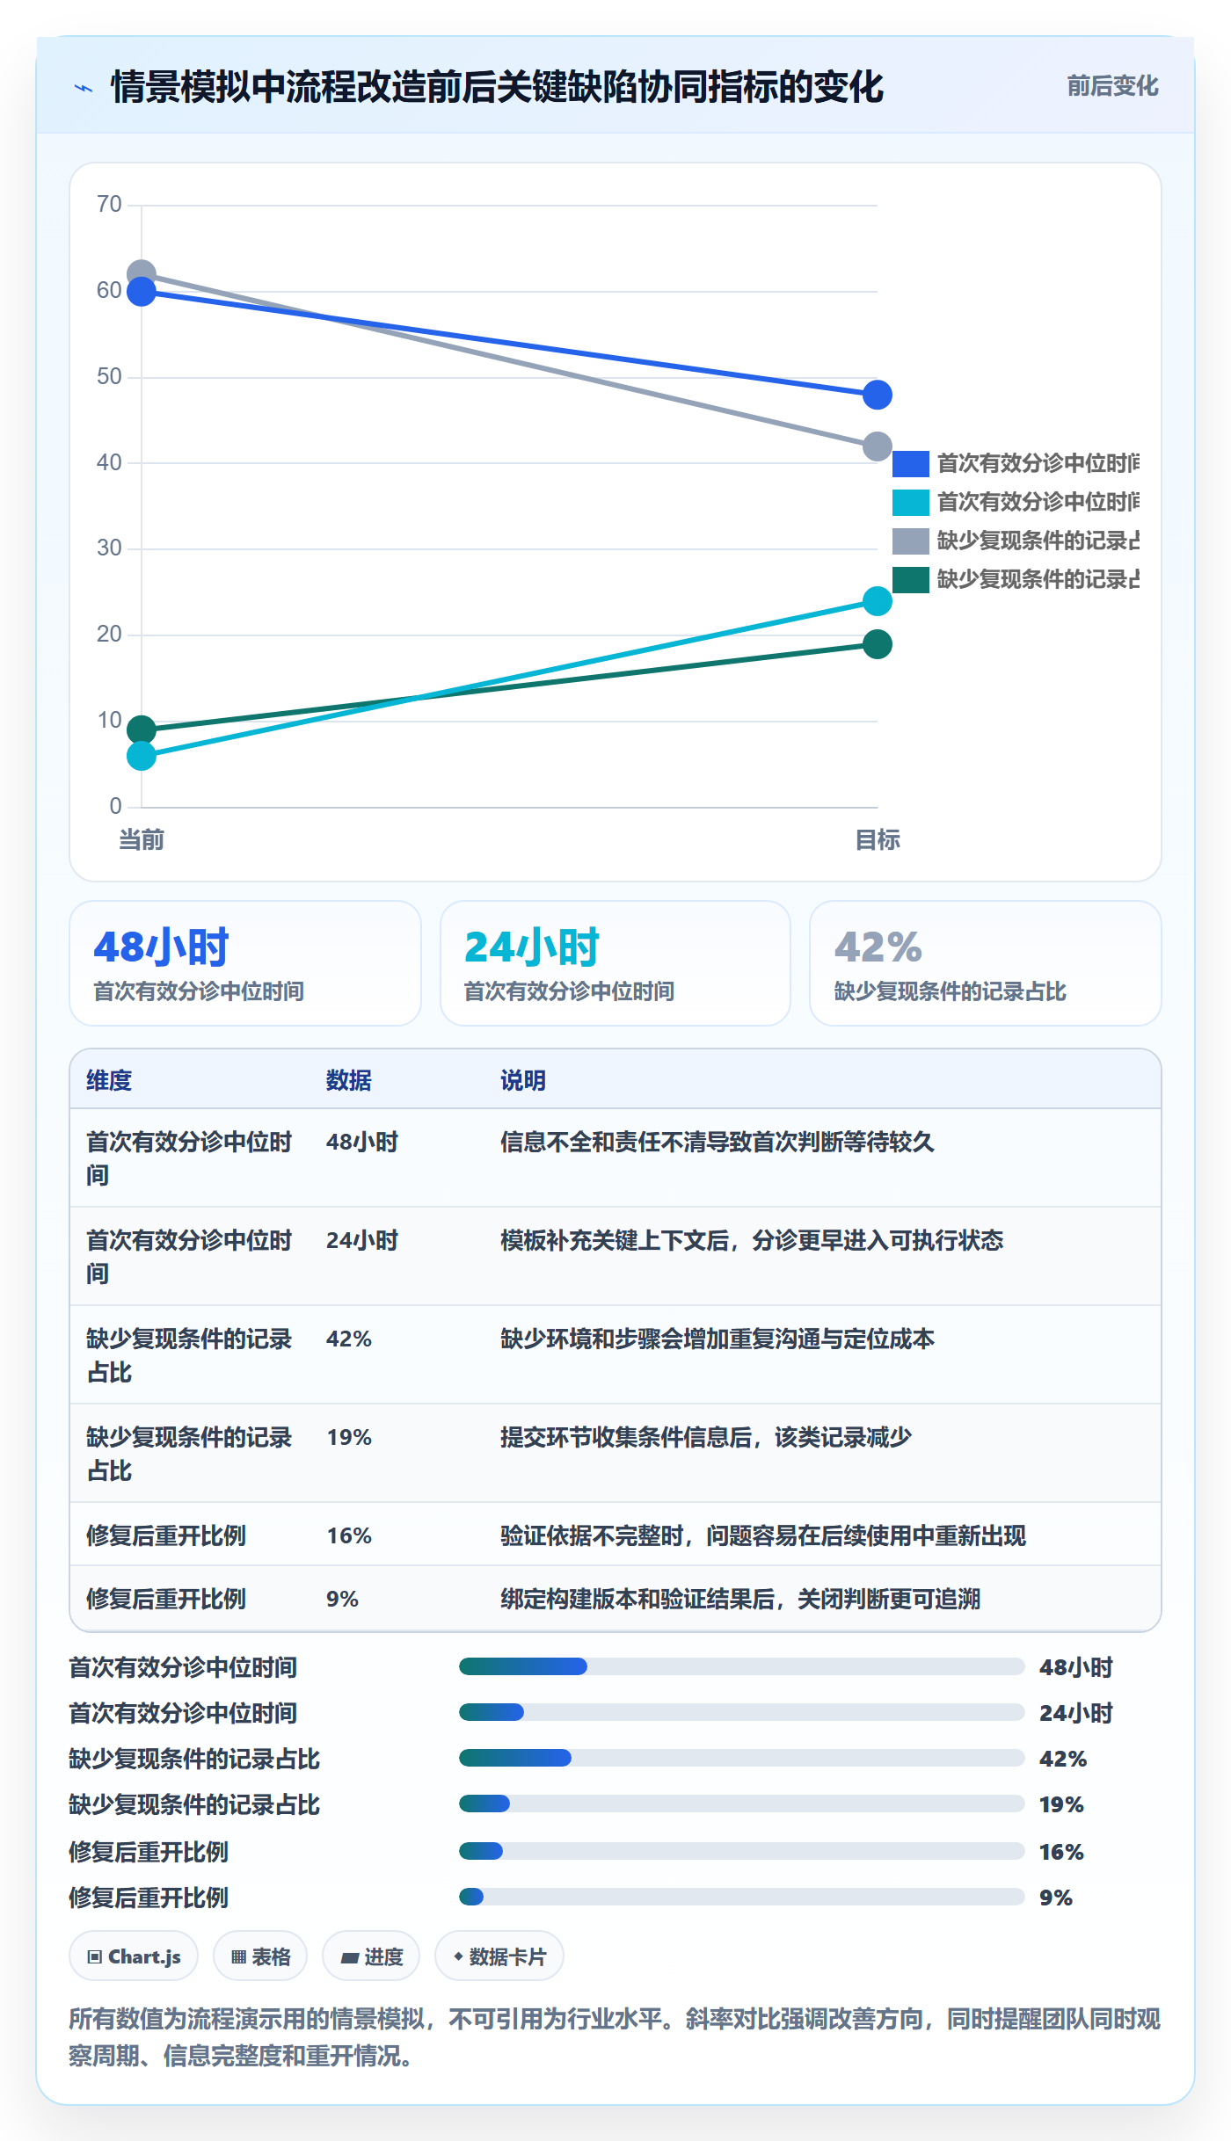
Task: Click the dark green data point at 目标
Action: 878,644
